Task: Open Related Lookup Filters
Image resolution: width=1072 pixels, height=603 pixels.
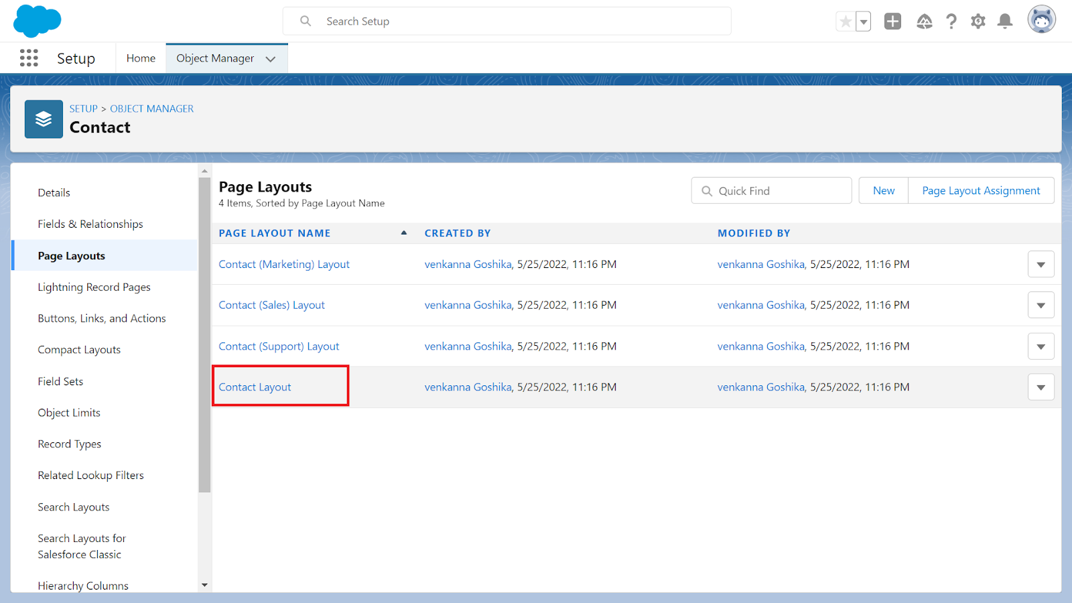Action: tap(90, 476)
